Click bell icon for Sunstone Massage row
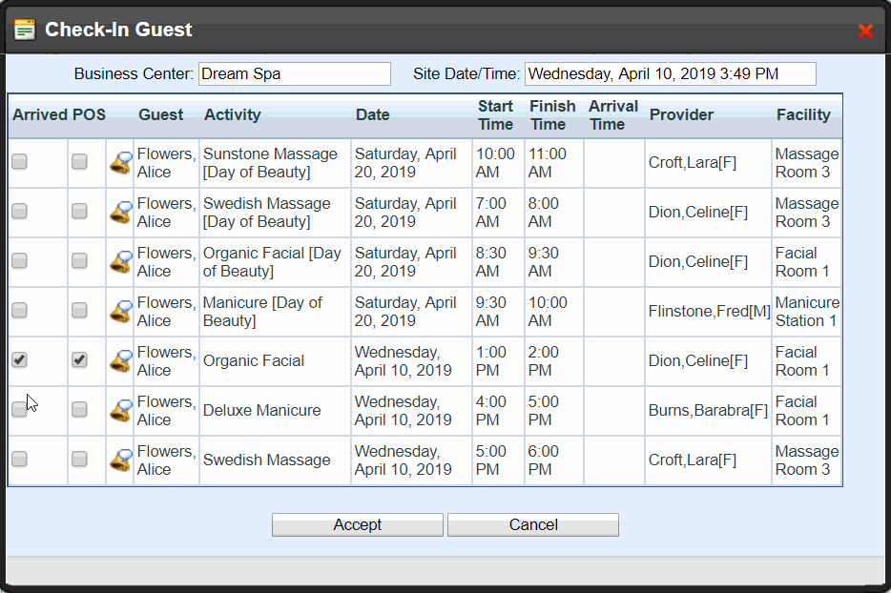891x593 pixels. click(x=120, y=163)
